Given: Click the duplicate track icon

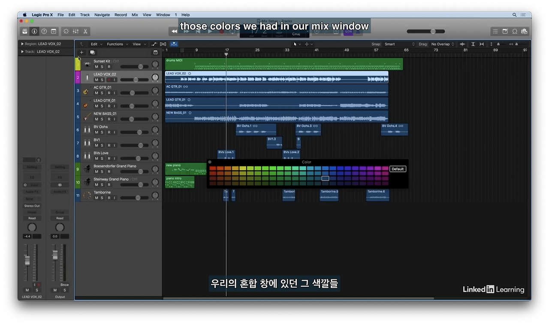Looking at the screenshot, I should pos(92,52).
